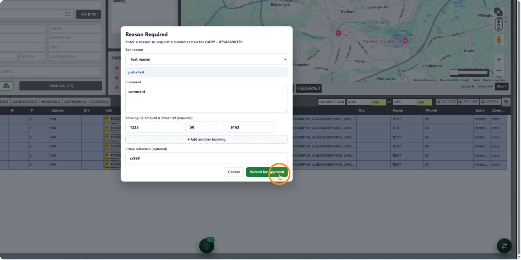Click the VIA [F10] button

89,14
